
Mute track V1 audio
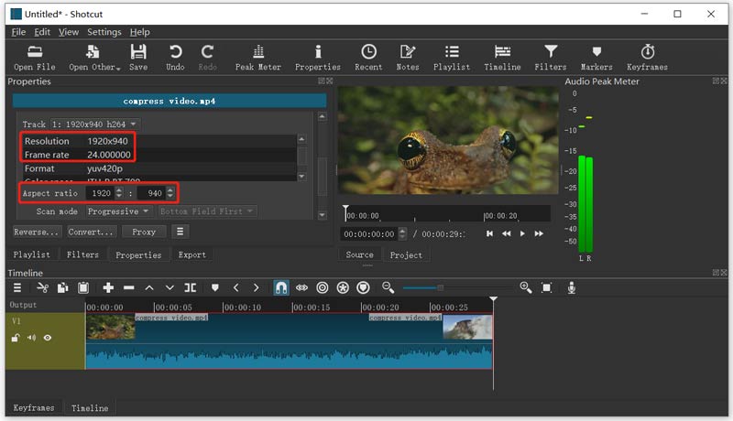click(x=31, y=338)
